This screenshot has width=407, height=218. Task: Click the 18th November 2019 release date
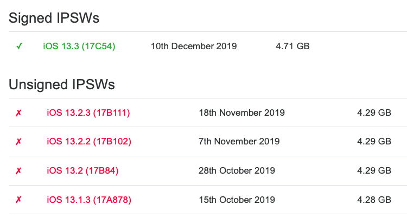pos(242,113)
